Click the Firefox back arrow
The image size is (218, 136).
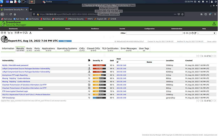coord(2,14)
